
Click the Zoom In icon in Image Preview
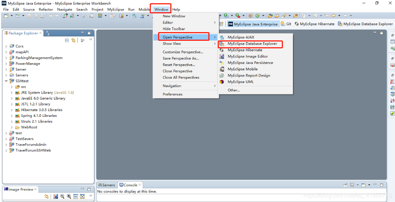click(69, 196)
